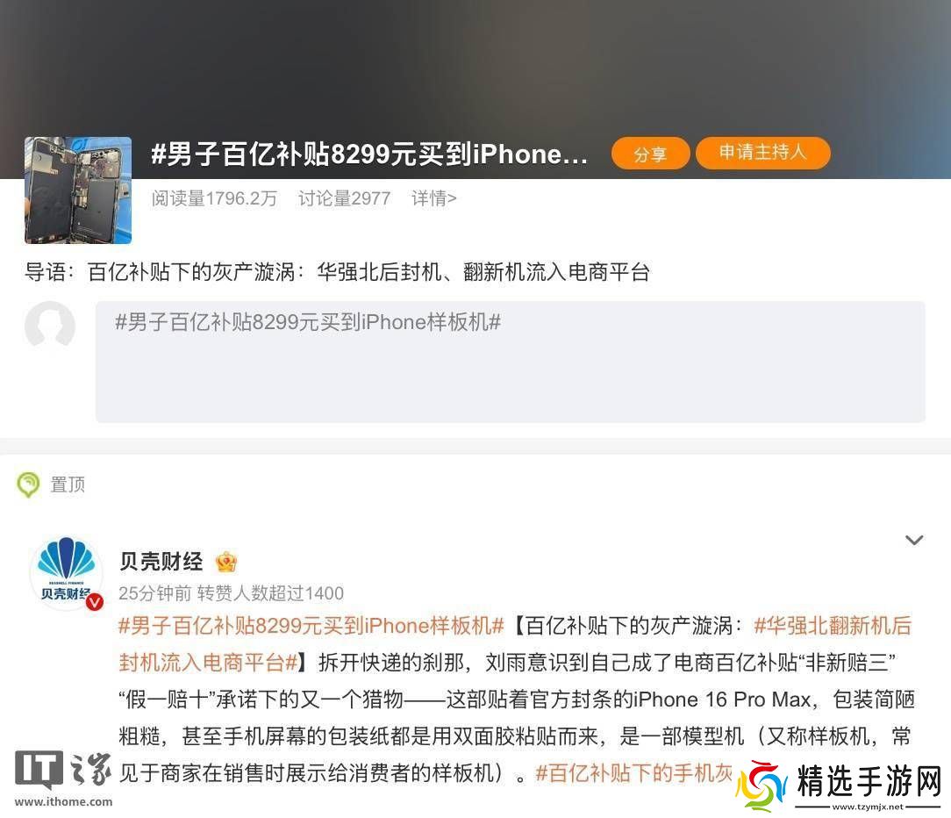
Task: Click the gray default user avatar
Action: [x=50, y=326]
